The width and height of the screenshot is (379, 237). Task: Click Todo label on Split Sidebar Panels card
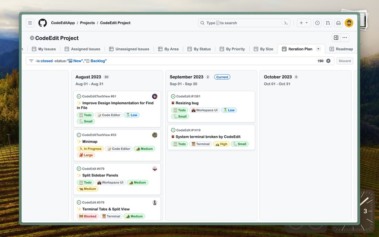[85, 183]
